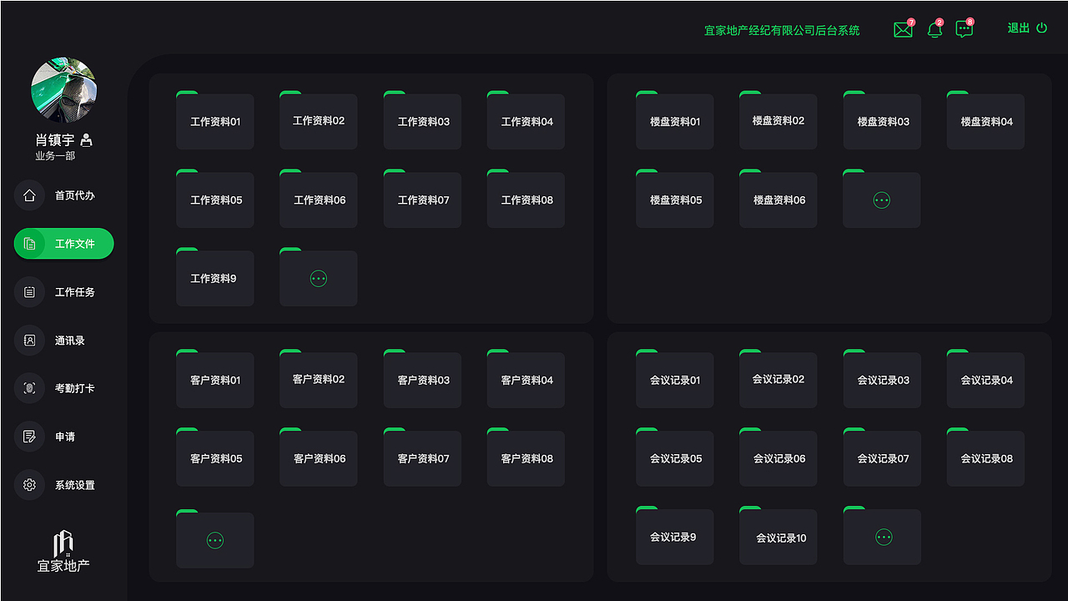Click the contacts icon for 通讯录
Image resolution: width=1068 pixels, height=601 pixels.
[29, 341]
